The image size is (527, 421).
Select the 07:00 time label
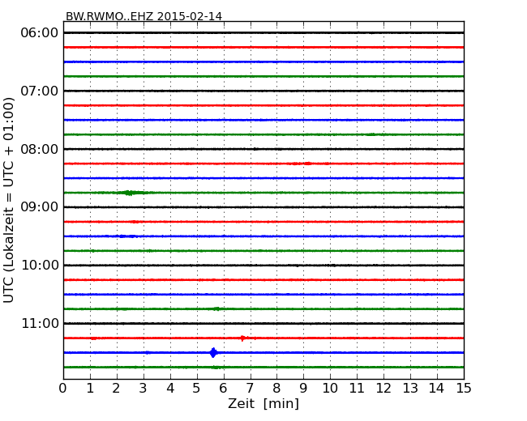tap(40, 91)
